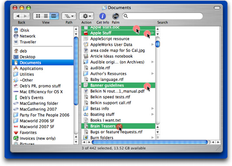Select Belkin speed tests.rtf
Screen dimensions: 232x166
[118, 97]
